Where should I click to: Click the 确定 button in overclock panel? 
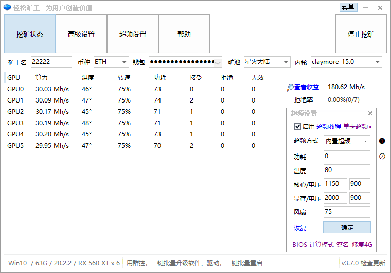click(347, 228)
